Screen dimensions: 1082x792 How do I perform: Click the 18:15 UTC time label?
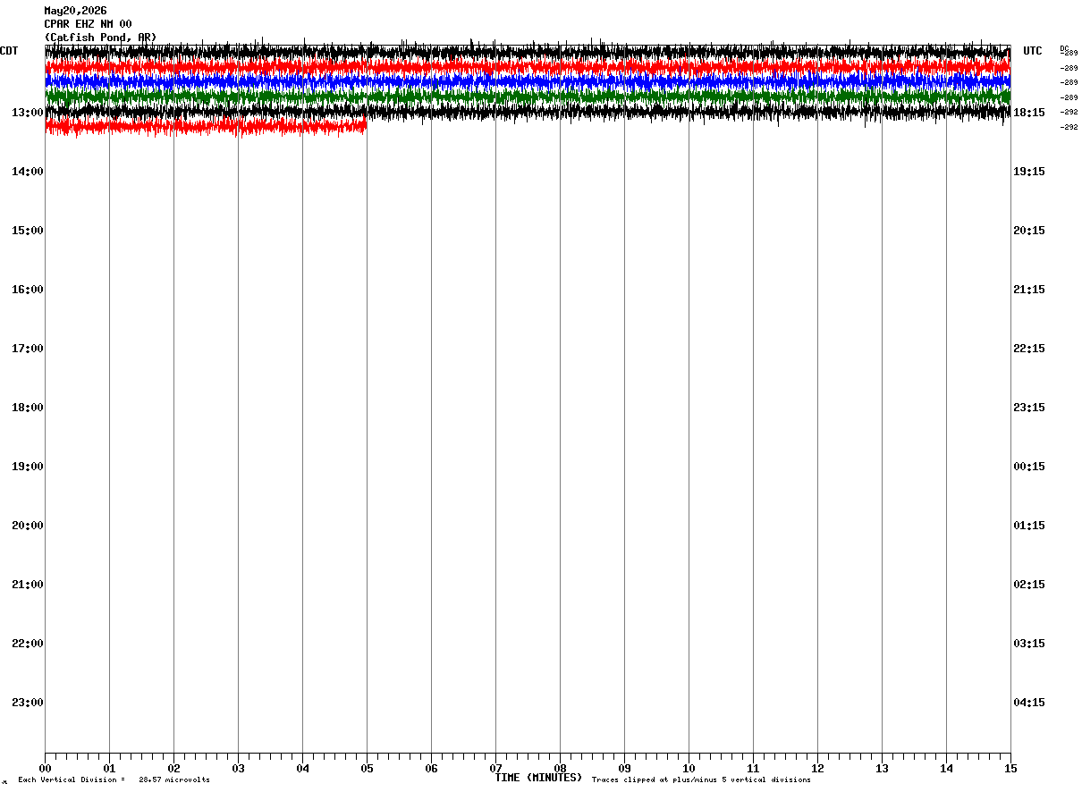[1028, 113]
